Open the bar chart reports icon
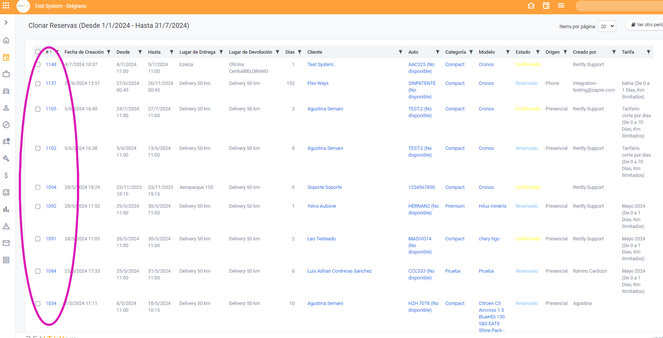This screenshot has height=338, width=663. click(6, 209)
